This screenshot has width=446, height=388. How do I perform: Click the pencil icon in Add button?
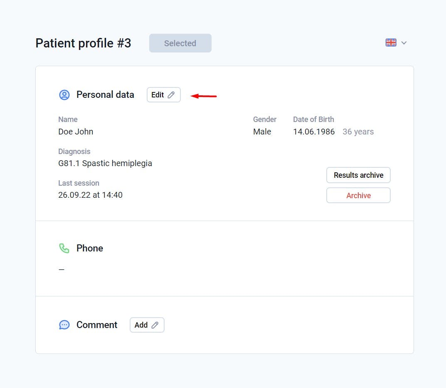[x=155, y=325]
